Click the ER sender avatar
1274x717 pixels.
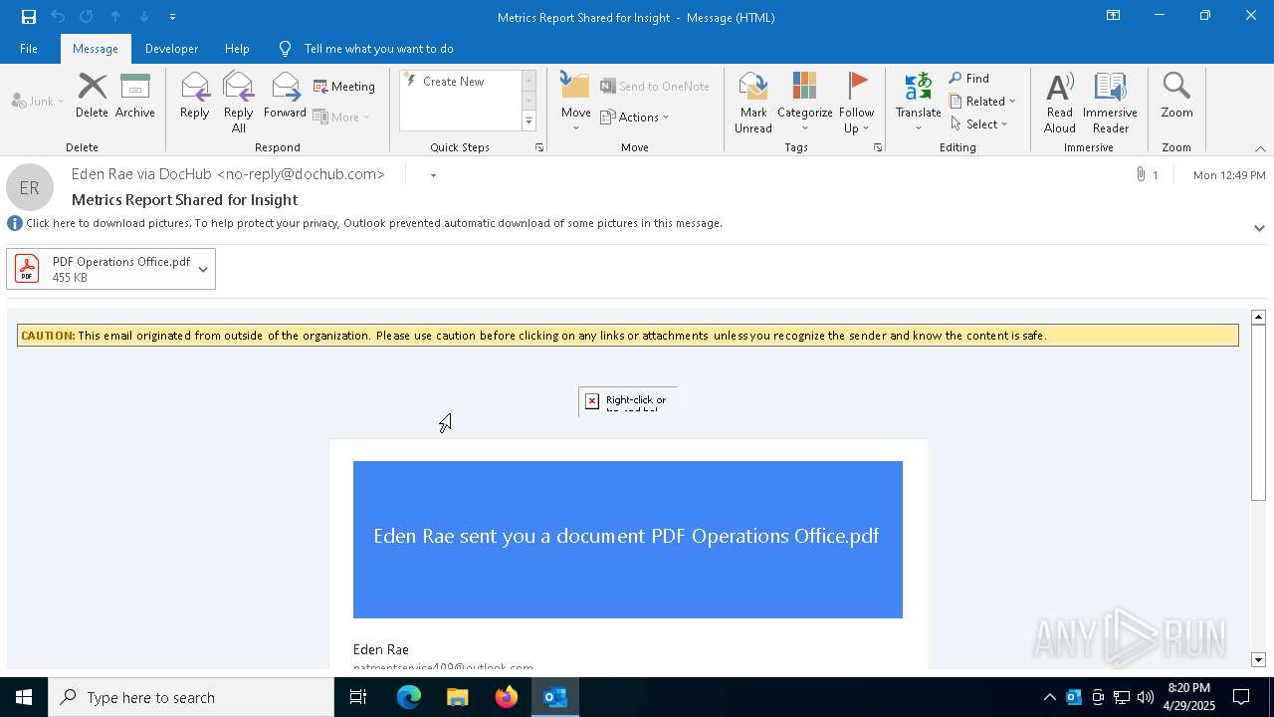[x=30, y=187]
